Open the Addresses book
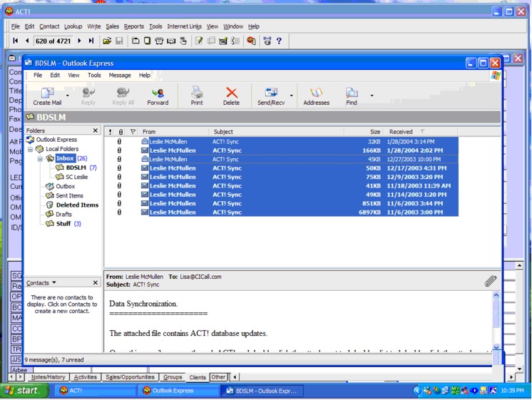The height and width of the screenshot is (400, 532). (x=316, y=96)
